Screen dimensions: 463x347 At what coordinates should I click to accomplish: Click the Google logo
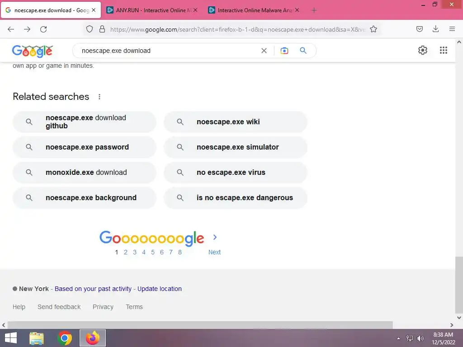33,51
